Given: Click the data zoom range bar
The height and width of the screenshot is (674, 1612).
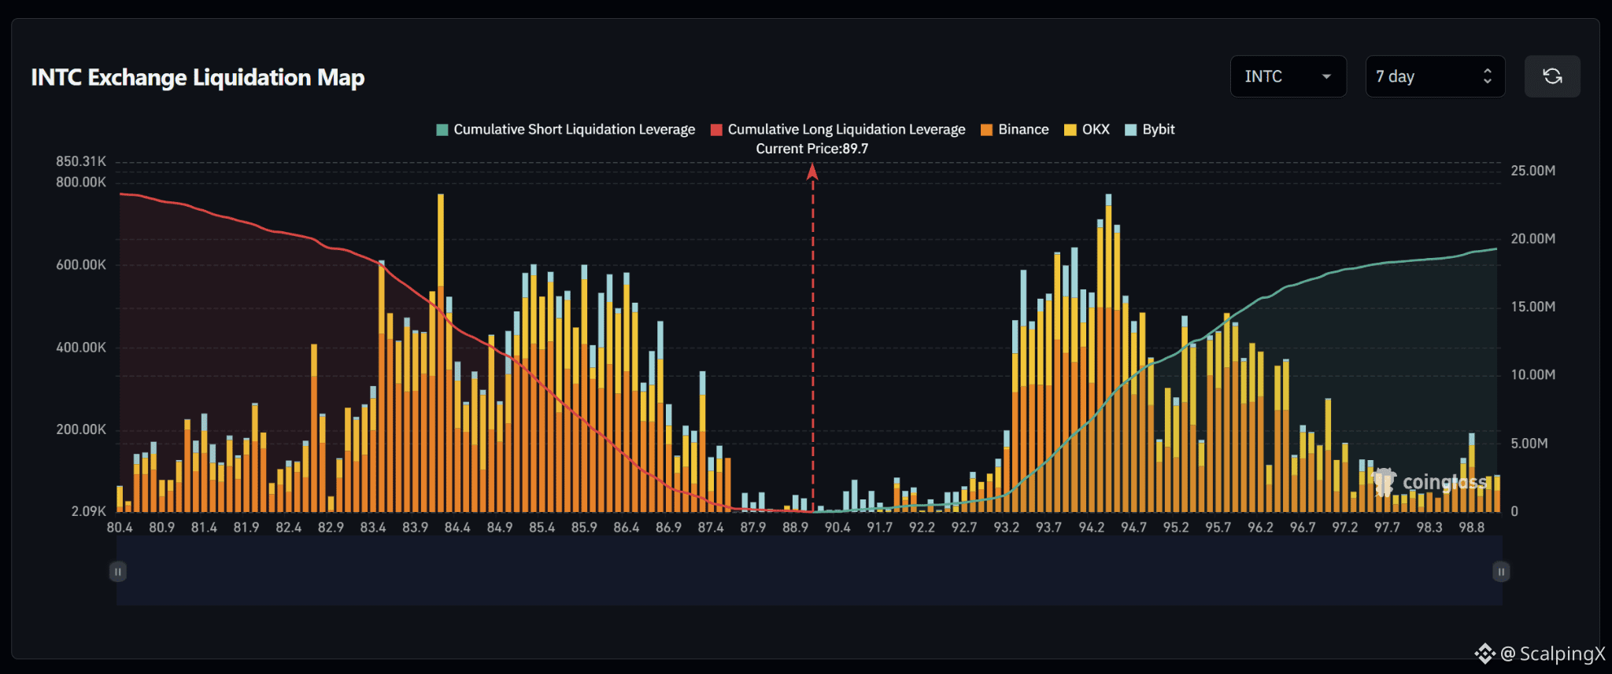Looking at the screenshot, I should click(809, 572).
